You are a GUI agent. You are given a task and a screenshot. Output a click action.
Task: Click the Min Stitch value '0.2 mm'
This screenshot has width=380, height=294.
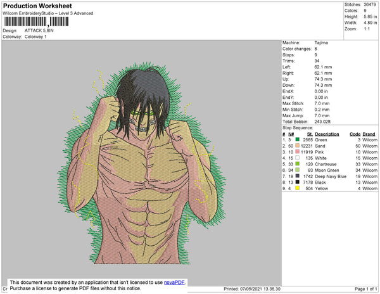pyautogui.click(x=322, y=110)
